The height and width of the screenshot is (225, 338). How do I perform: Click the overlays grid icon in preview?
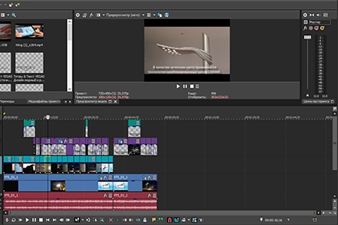[149, 15]
